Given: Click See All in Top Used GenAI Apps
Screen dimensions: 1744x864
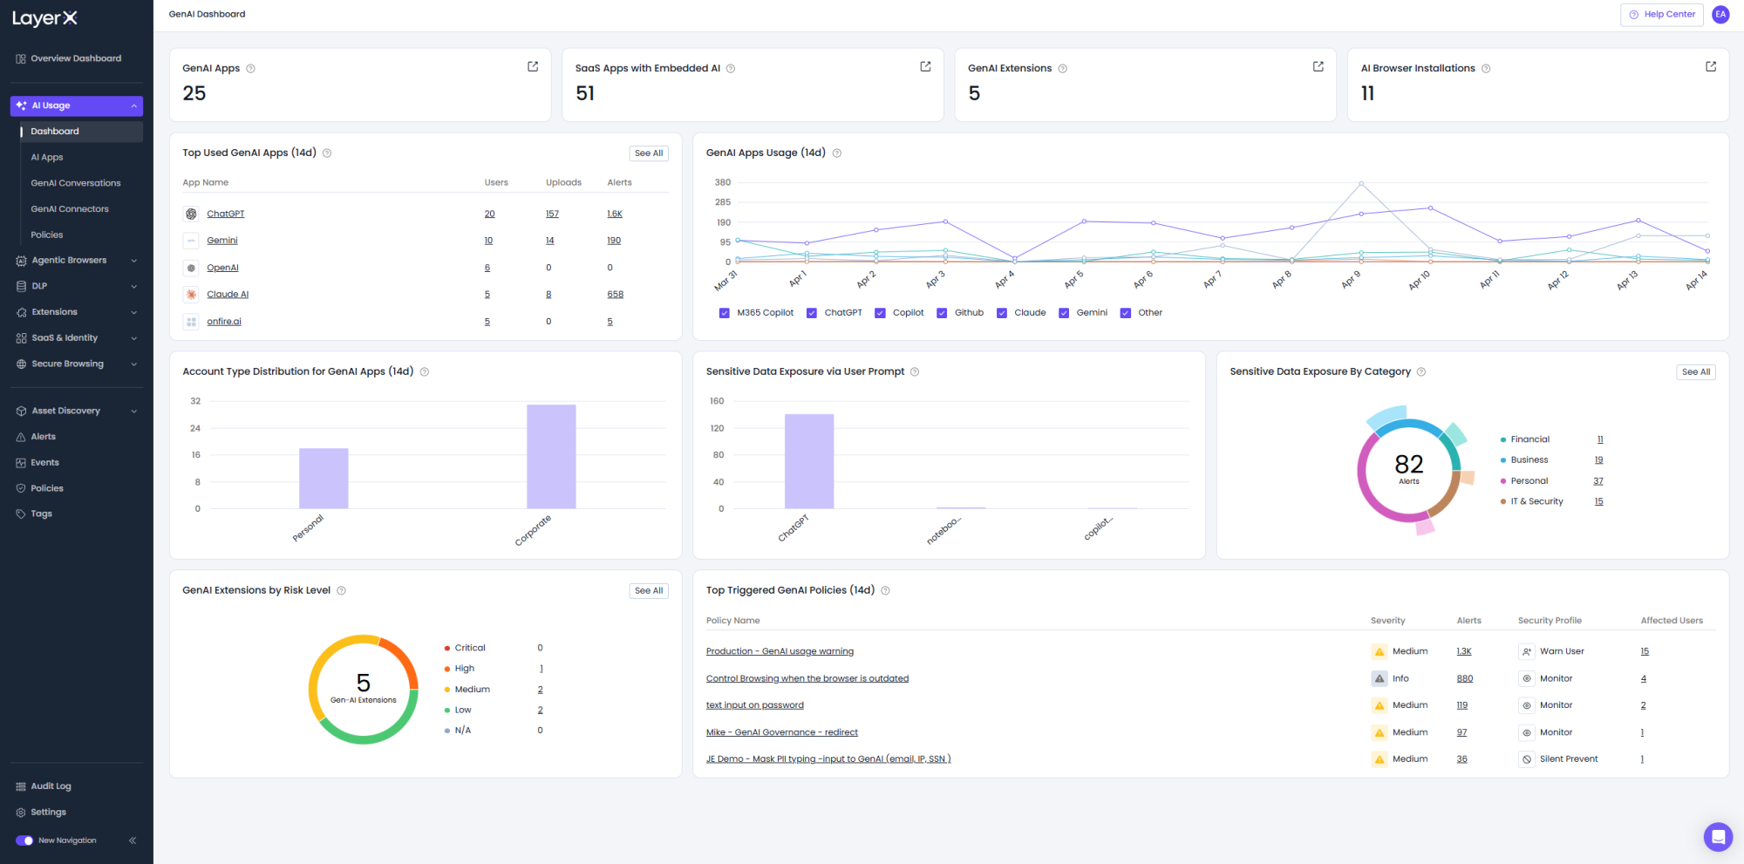Looking at the screenshot, I should coord(649,153).
